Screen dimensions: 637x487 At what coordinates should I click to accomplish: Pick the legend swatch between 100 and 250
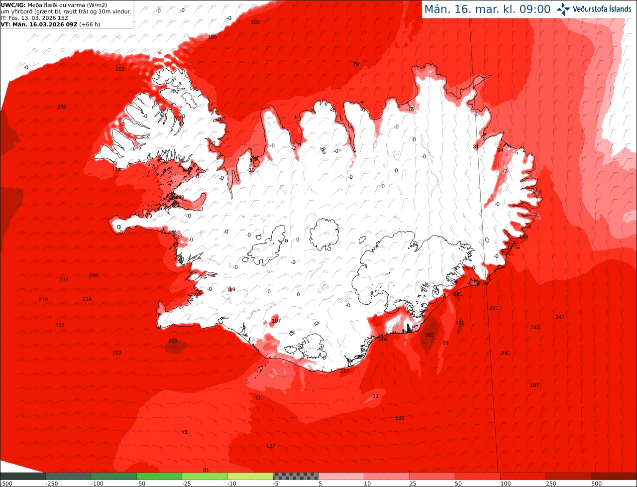tap(523, 476)
